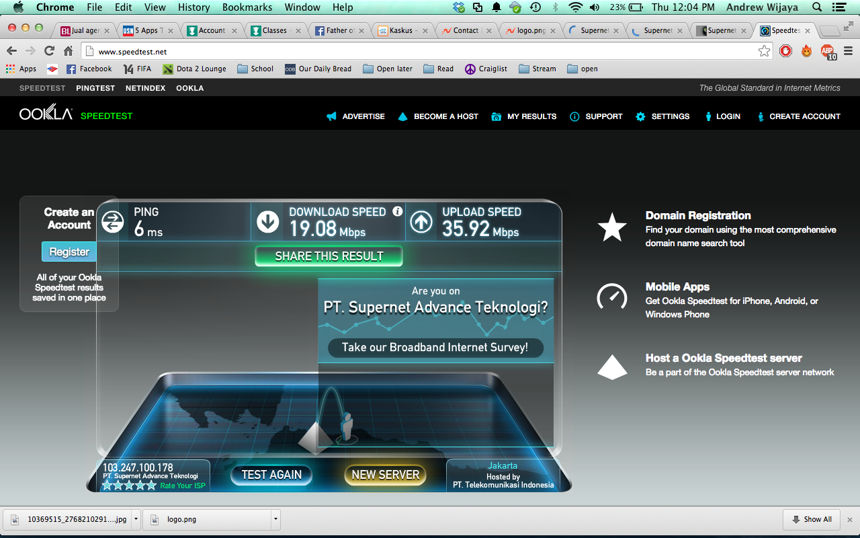Click CREATE ACCOUNT link
This screenshot has width=860, height=538.
click(798, 116)
